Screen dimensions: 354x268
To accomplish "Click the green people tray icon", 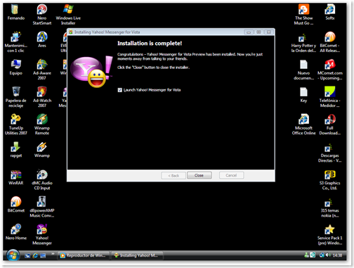I will tap(306, 255).
